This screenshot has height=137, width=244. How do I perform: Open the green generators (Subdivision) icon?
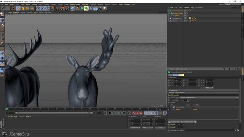(82, 8)
